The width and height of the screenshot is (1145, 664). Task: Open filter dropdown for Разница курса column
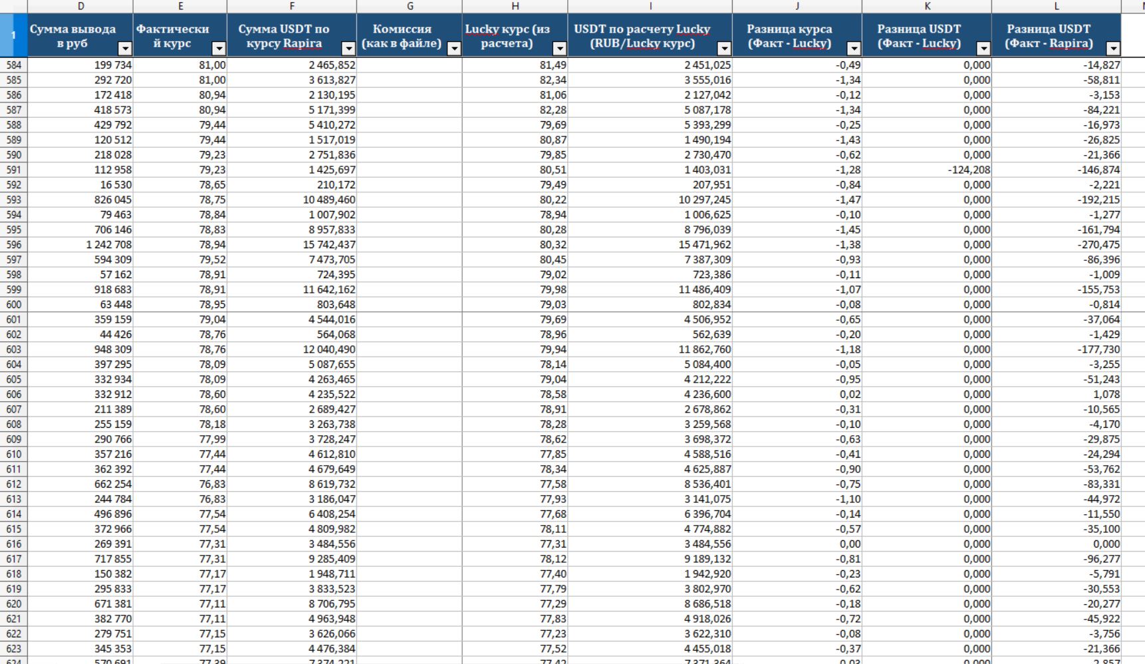(853, 49)
